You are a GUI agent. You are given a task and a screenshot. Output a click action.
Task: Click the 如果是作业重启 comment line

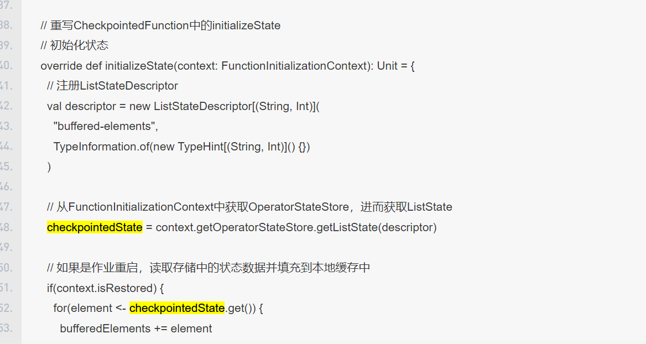coord(209,268)
